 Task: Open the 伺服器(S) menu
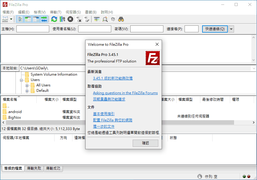tap(73, 12)
